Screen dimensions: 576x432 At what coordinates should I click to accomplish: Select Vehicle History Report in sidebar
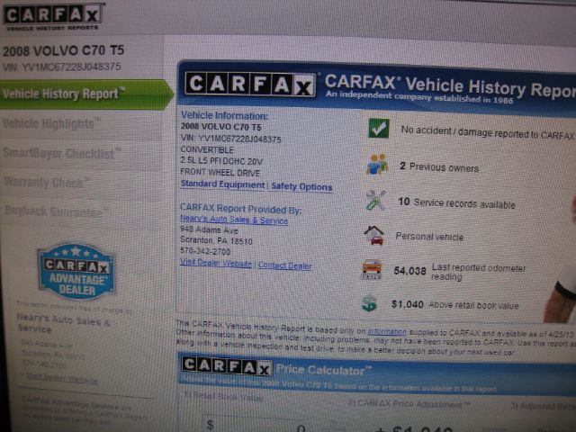[63, 94]
